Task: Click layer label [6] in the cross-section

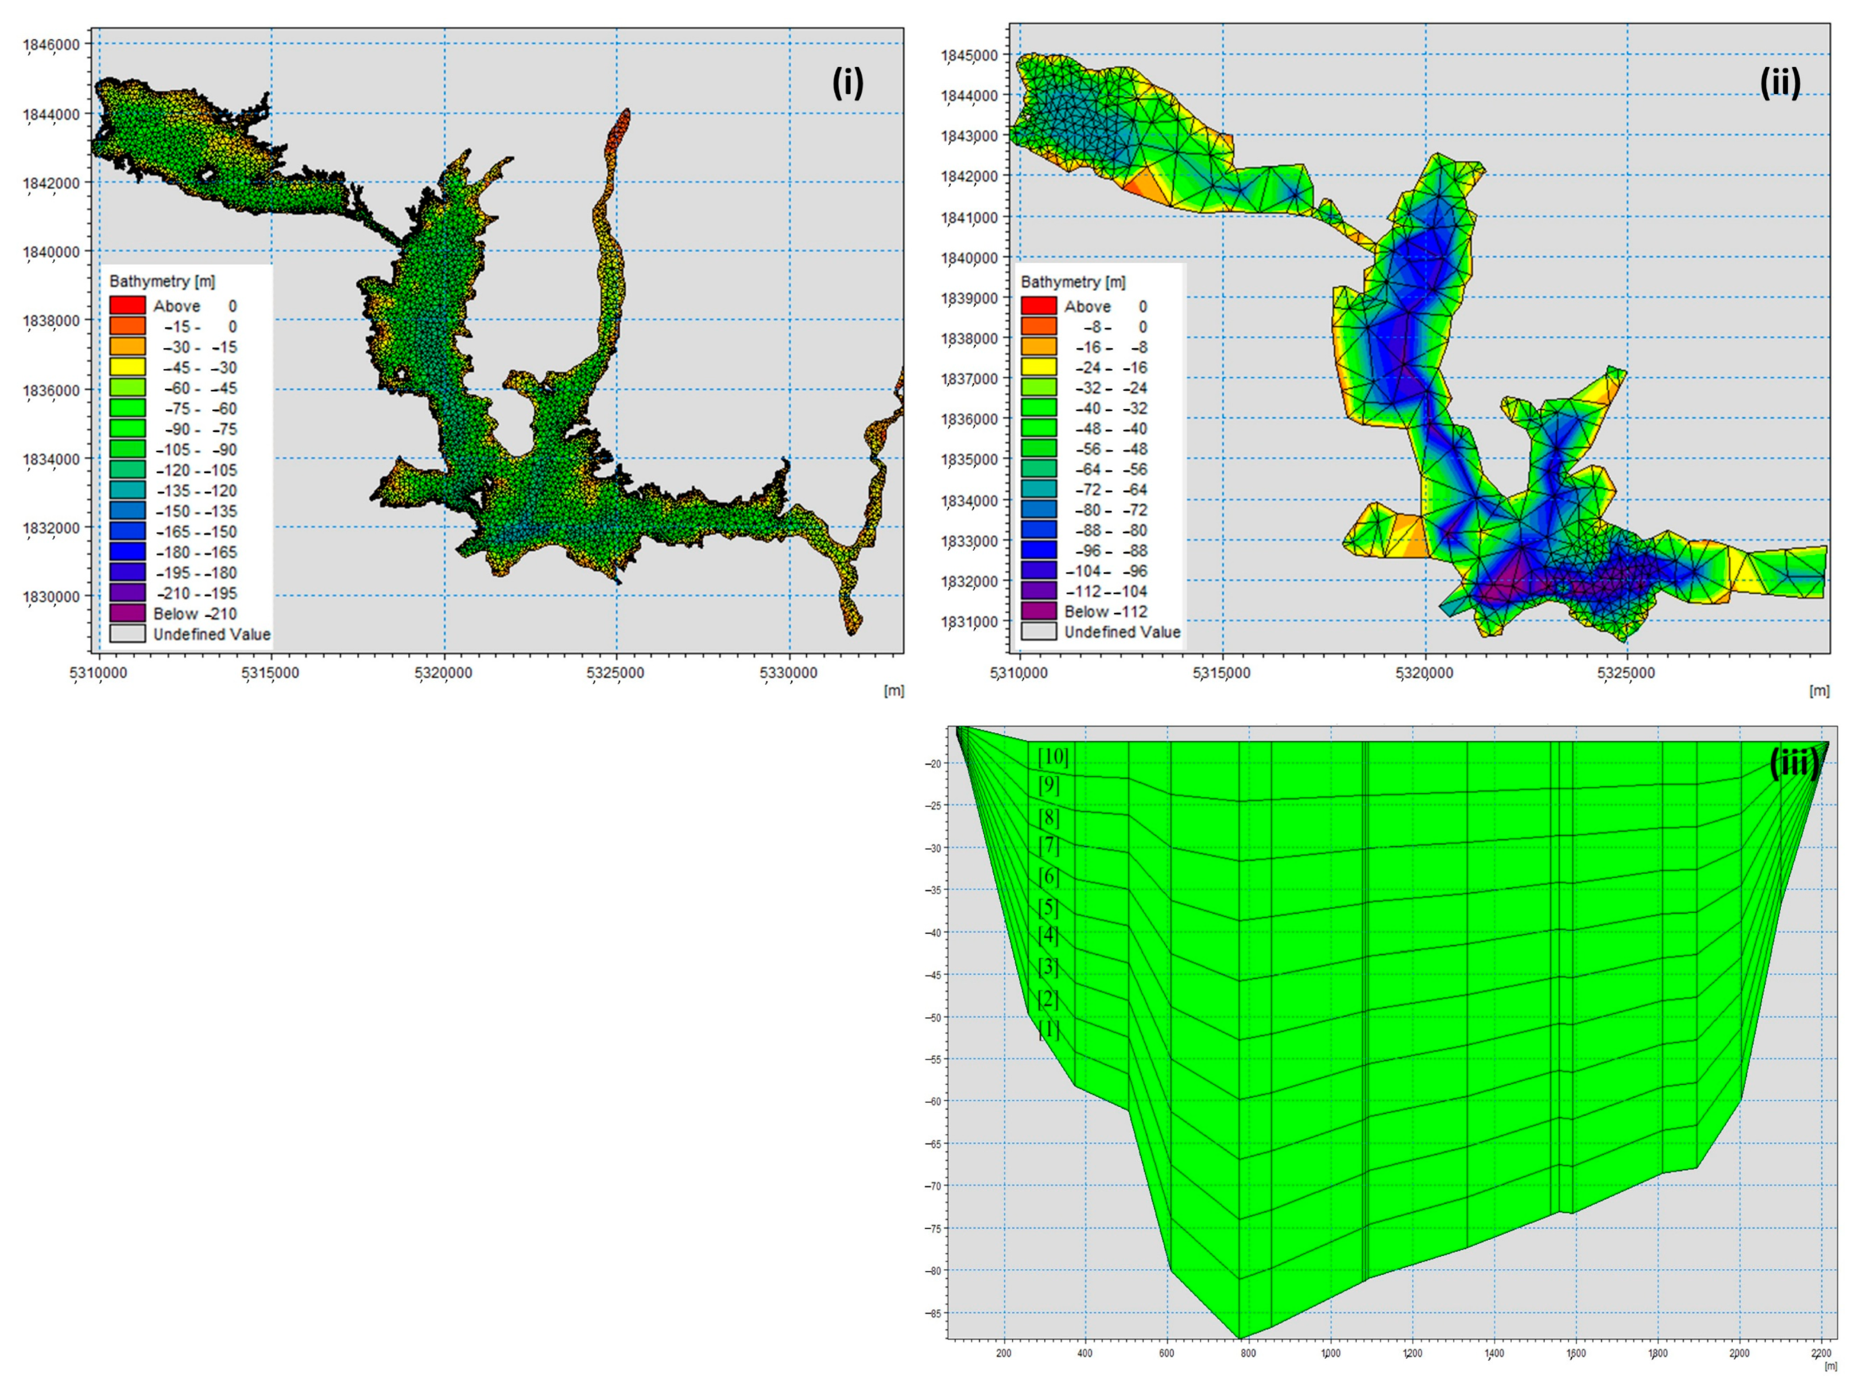Action: click(x=1048, y=877)
